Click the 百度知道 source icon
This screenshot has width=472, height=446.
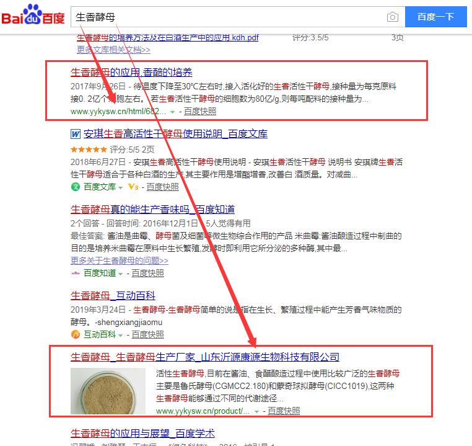[76, 273]
